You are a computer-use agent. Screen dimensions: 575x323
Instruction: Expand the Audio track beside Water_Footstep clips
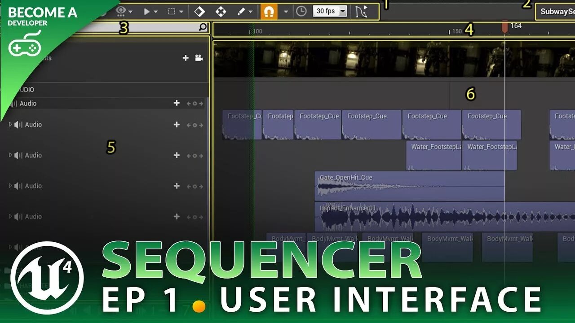[x=10, y=155]
